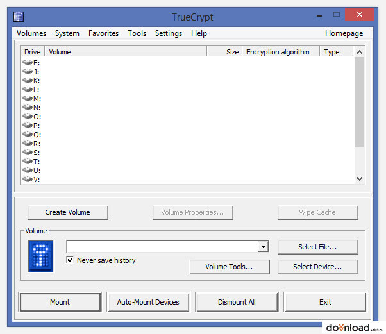Select the U: drive letter

click(x=37, y=171)
